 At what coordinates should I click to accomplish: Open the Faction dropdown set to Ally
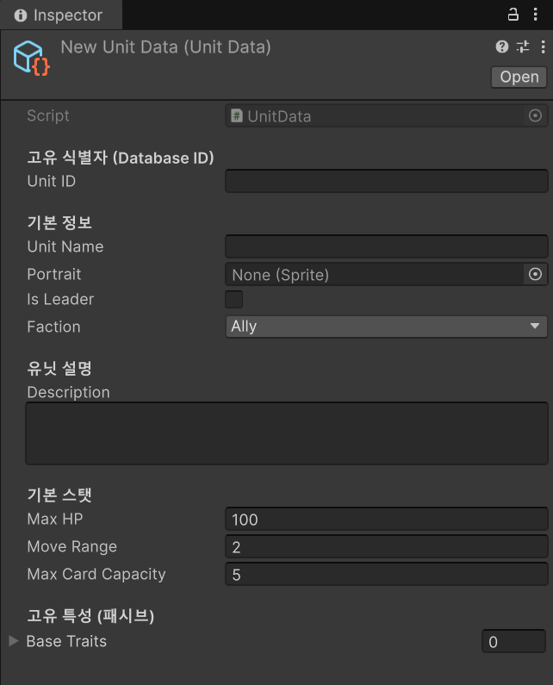point(386,327)
